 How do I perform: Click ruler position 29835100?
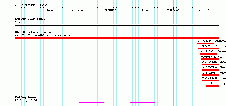tap(205, 10)
